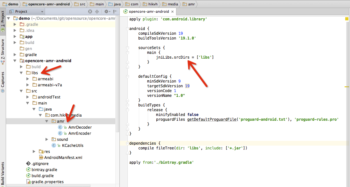The width and height of the screenshot is (350, 187).
Task: Click the src breadcrumb
Action: (80, 4)
